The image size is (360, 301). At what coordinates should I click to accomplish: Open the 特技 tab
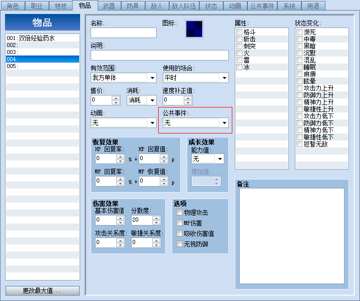[x=61, y=6]
